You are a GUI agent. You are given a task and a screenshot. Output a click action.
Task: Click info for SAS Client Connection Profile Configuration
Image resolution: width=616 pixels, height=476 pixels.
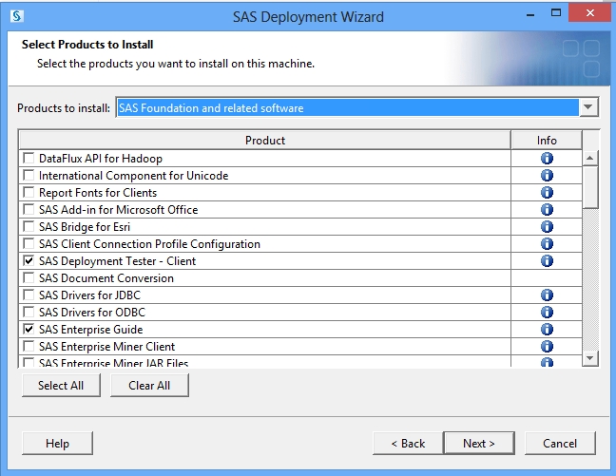tap(547, 243)
